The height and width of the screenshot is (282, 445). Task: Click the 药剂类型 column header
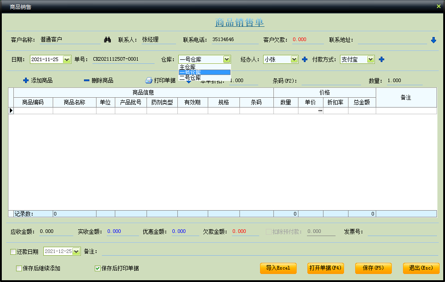tap(162, 102)
